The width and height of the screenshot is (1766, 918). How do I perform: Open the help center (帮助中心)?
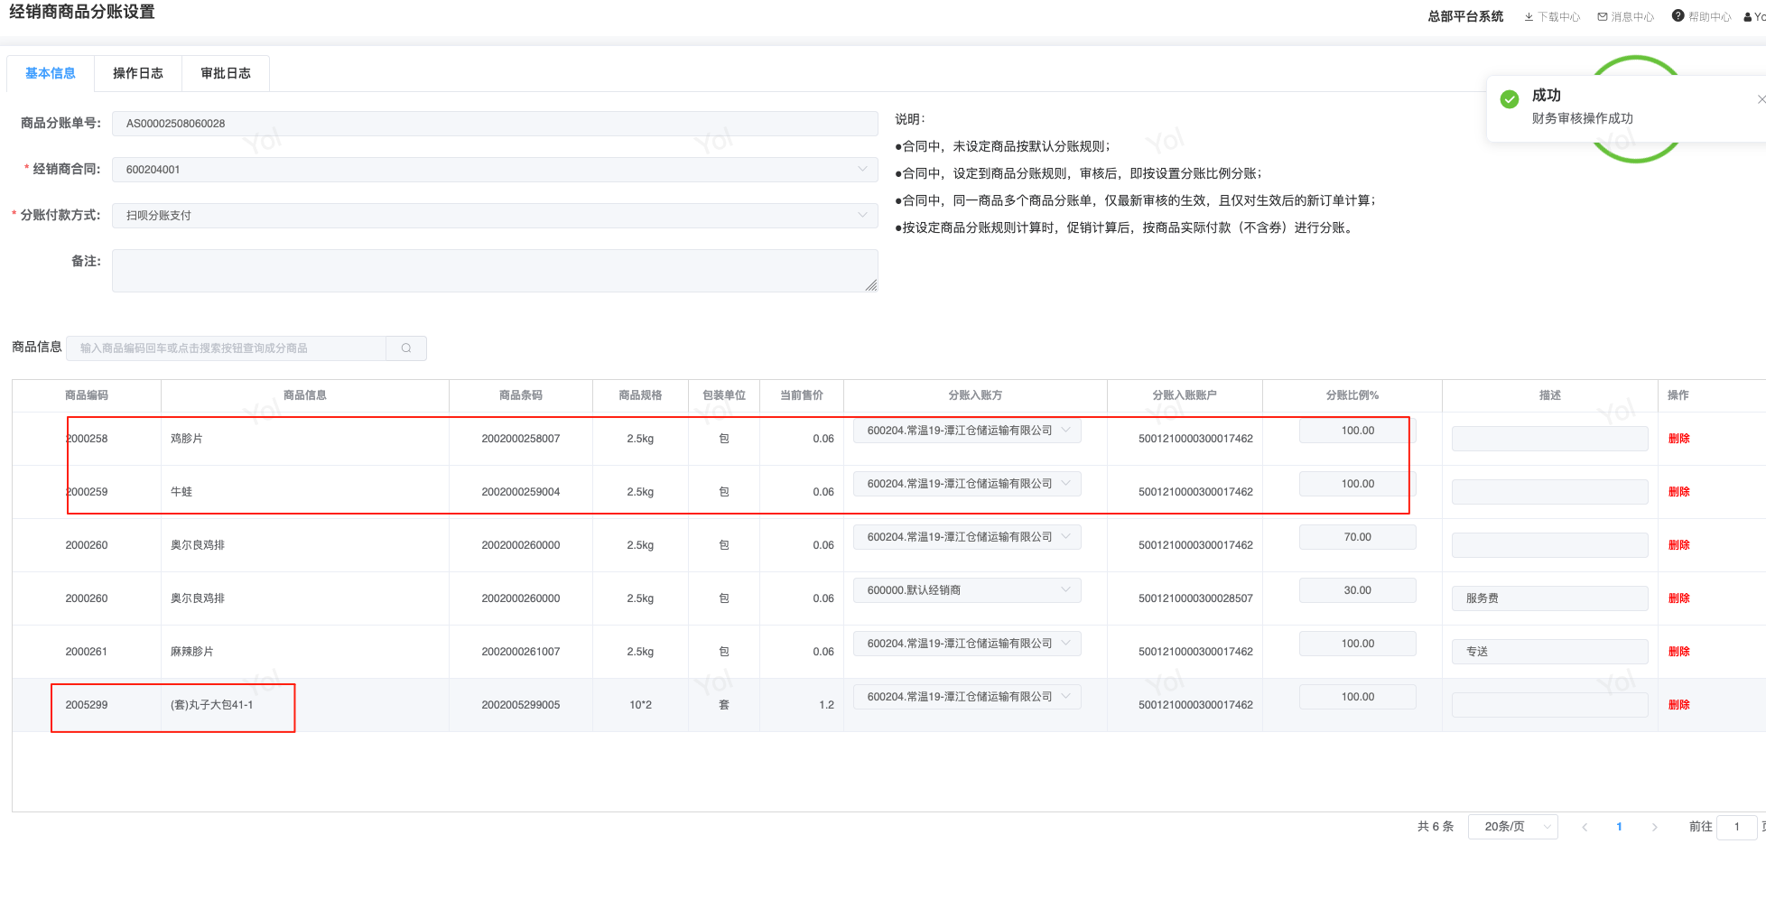pyautogui.click(x=1702, y=17)
